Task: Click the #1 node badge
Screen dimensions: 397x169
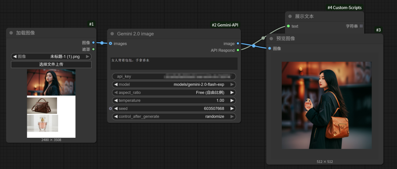Action: click(91, 24)
